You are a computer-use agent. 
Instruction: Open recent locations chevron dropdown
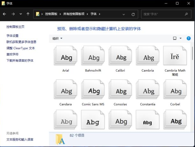point(21,14)
